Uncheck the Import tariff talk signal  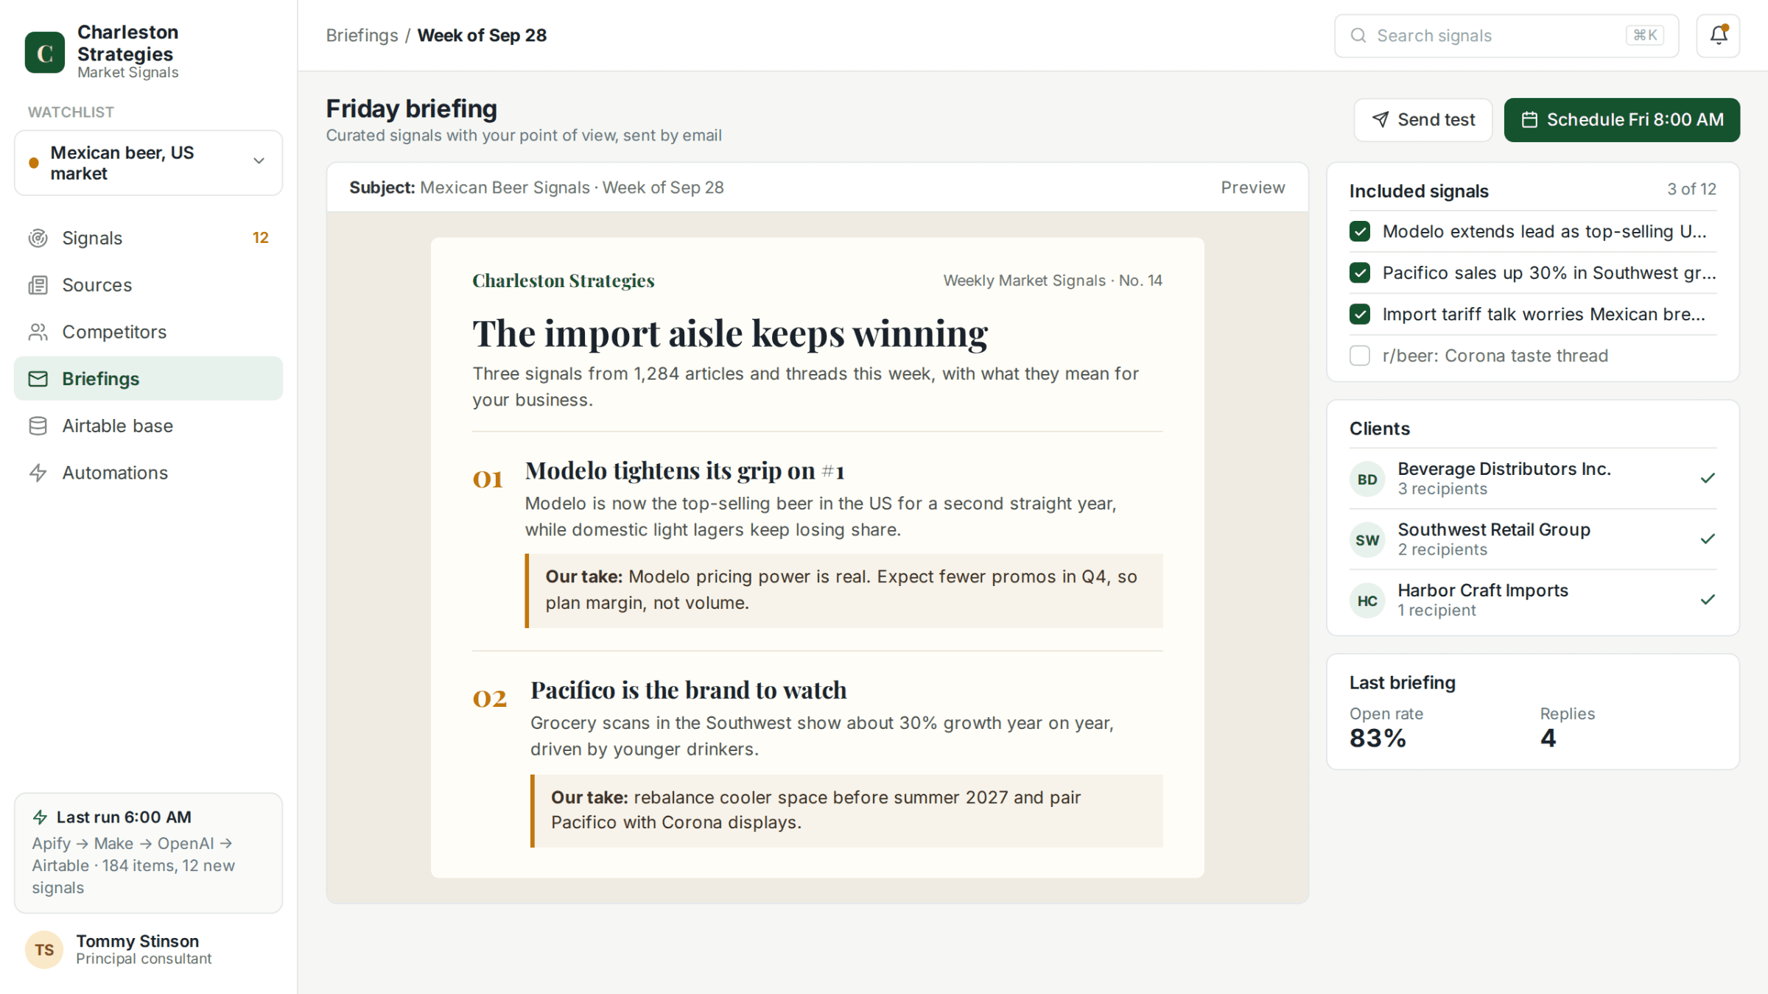[x=1360, y=314]
